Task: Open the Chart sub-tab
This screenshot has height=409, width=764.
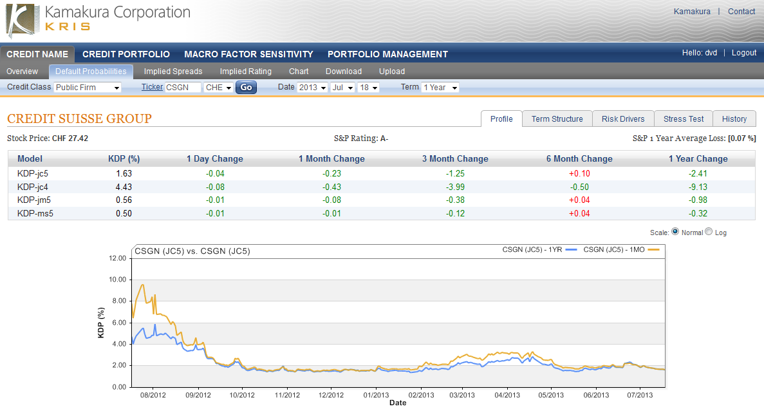Action: [299, 71]
